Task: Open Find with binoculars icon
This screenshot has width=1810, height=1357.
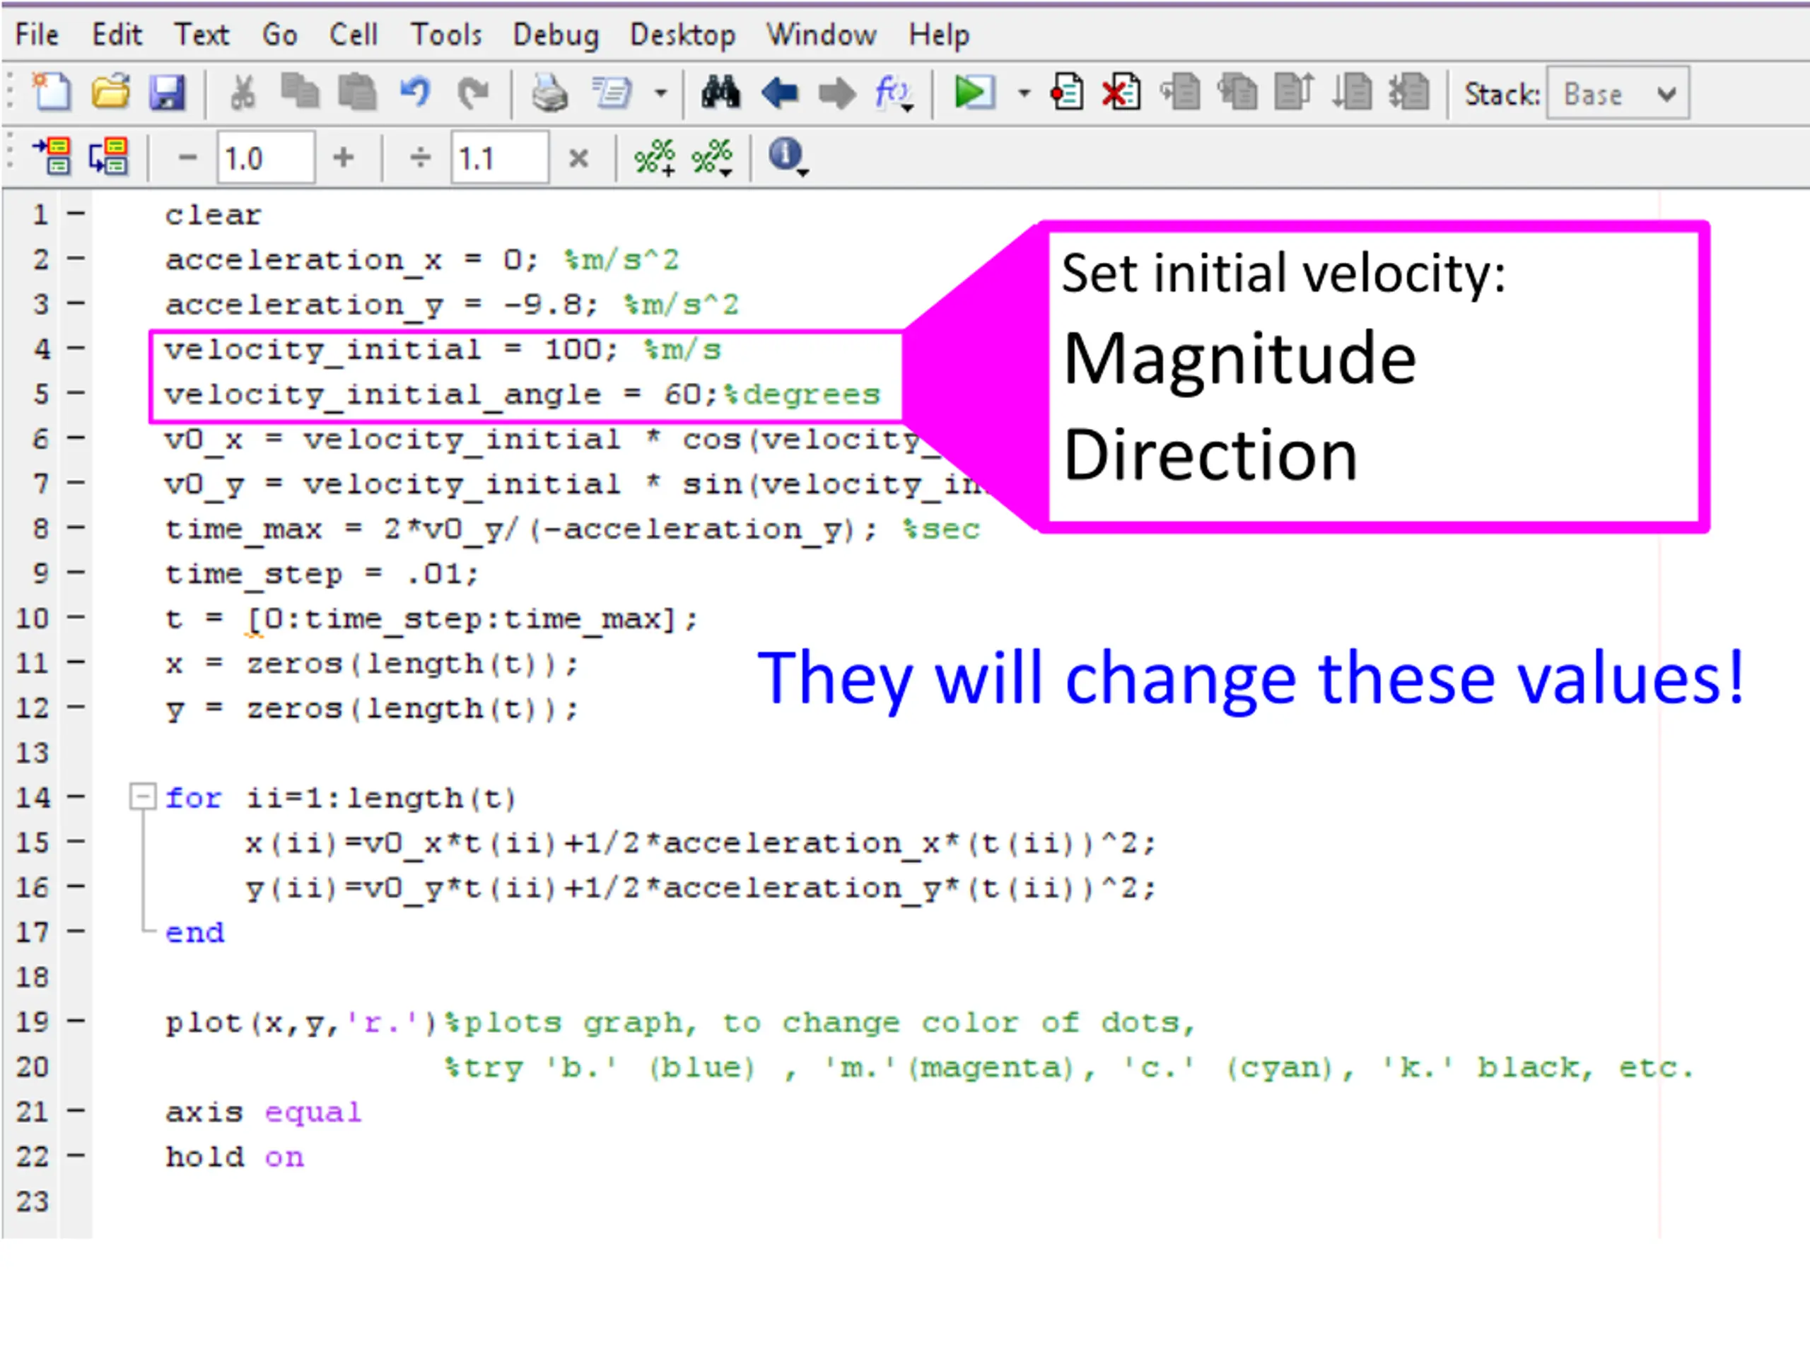Action: point(720,93)
